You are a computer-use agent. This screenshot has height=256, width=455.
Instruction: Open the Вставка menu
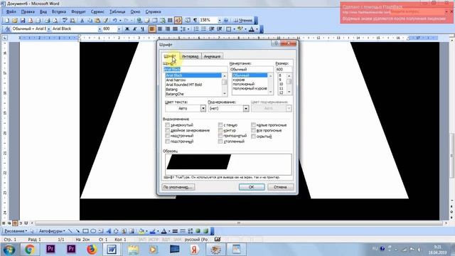59,12
